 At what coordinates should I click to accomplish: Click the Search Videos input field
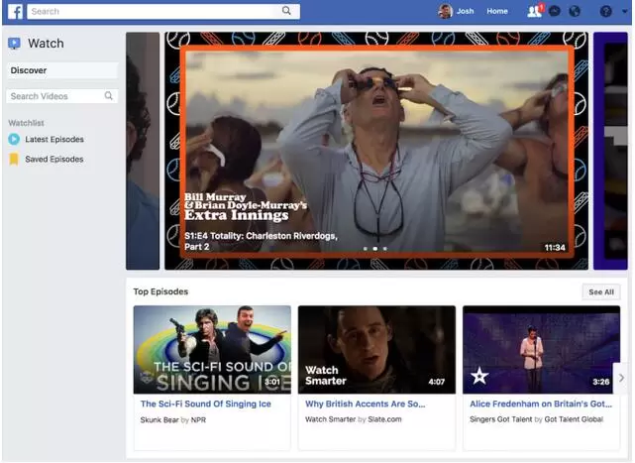54,96
